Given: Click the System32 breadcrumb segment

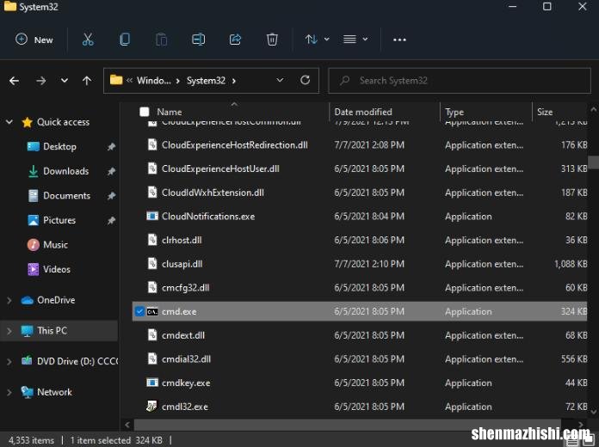Looking at the screenshot, I should point(206,81).
